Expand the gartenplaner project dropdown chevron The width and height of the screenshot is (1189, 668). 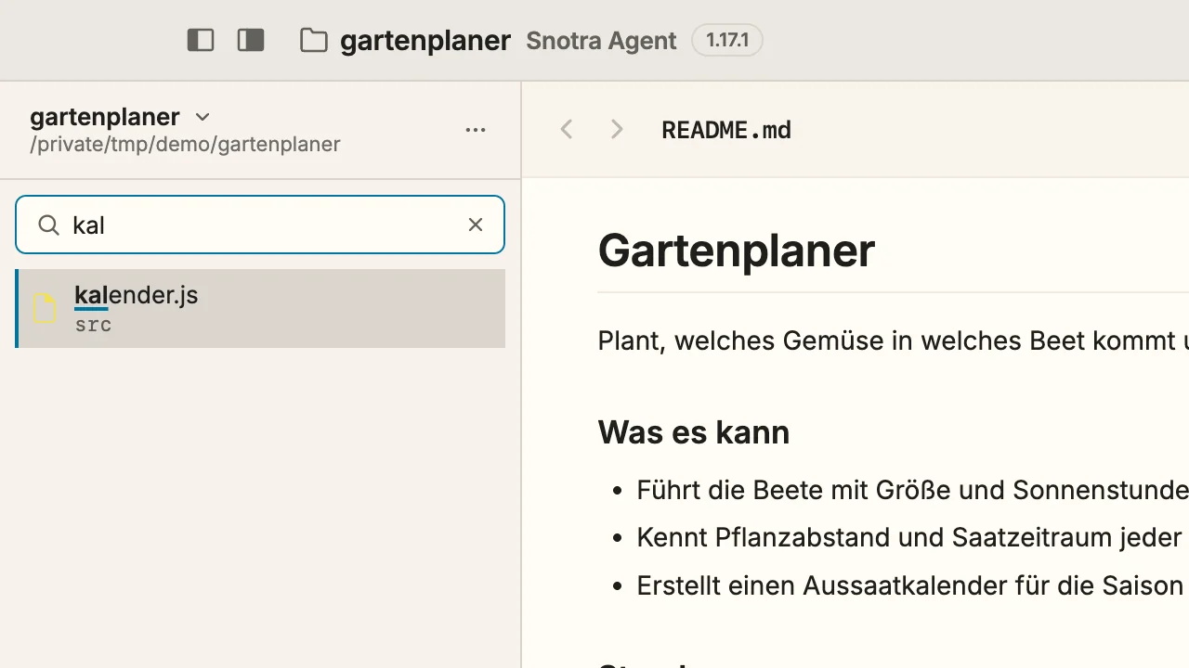(x=203, y=117)
